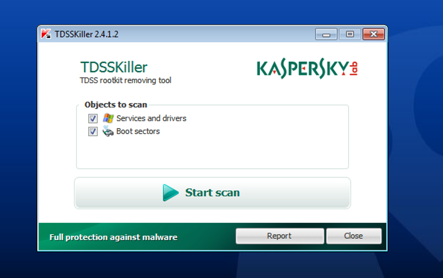The width and height of the screenshot is (443, 278).
Task: Click the Kaspersky lab logo
Action: [307, 69]
